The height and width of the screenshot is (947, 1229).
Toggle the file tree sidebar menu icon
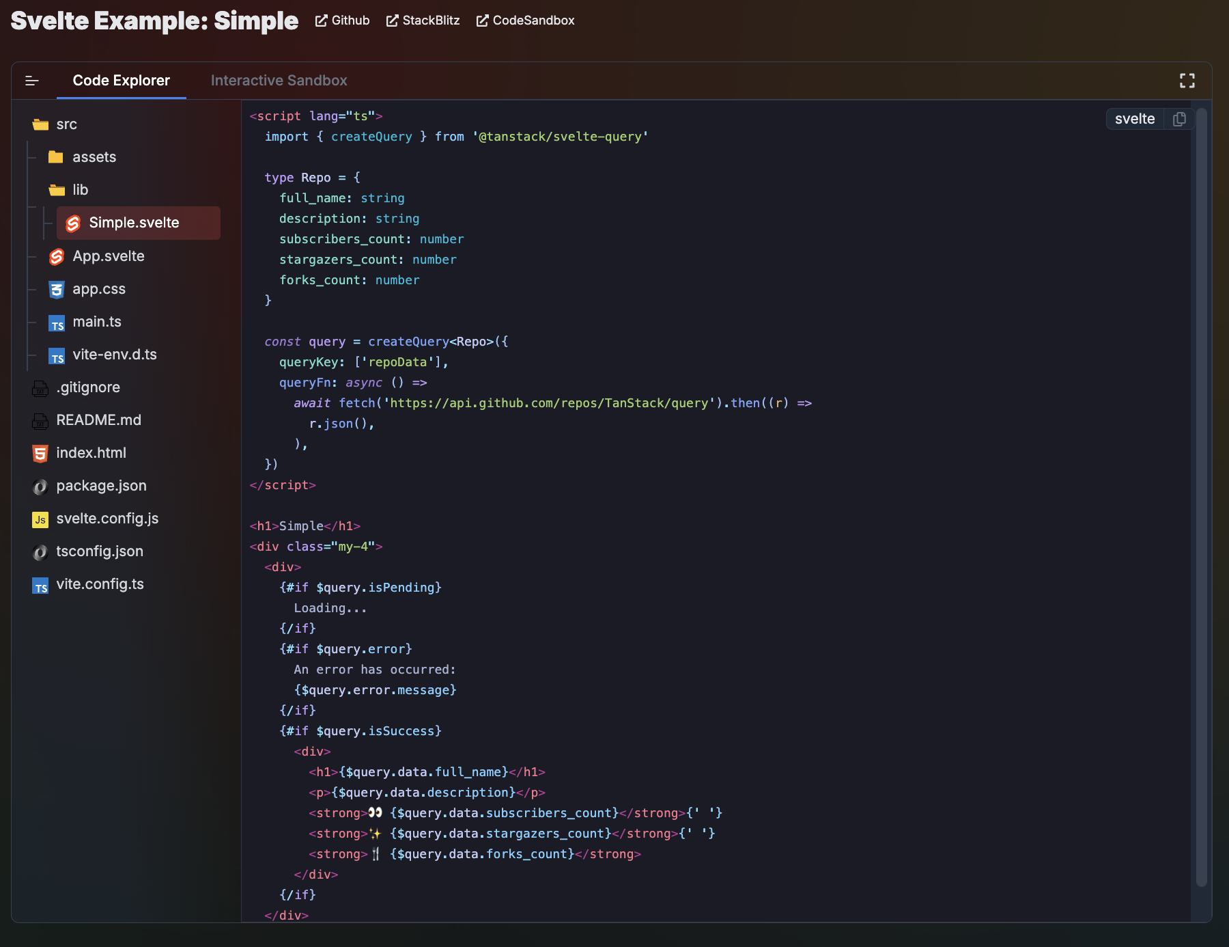tap(31, 81)
